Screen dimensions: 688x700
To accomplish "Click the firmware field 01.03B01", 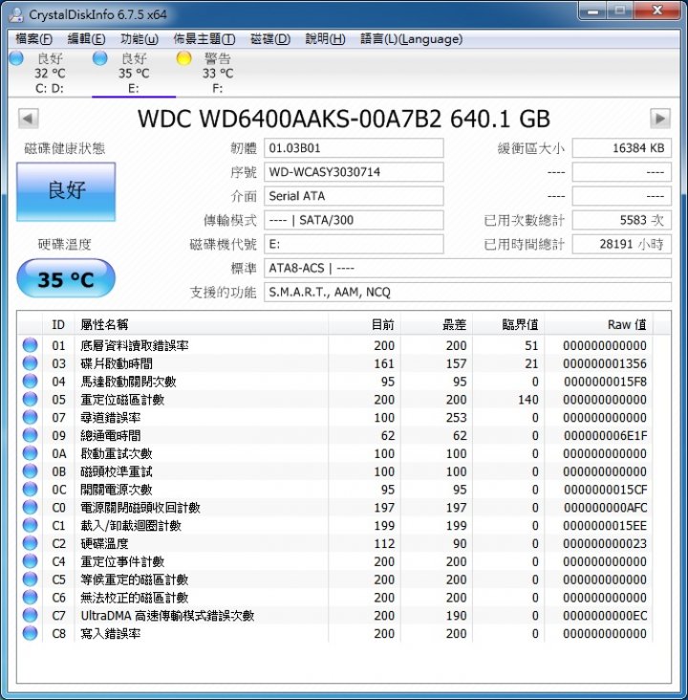I will pos(354,148).
